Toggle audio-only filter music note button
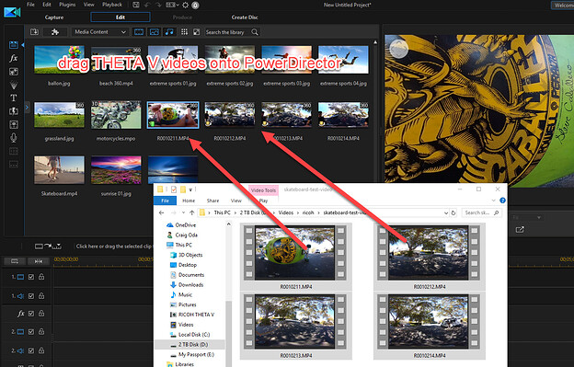 tap(169, 32)
